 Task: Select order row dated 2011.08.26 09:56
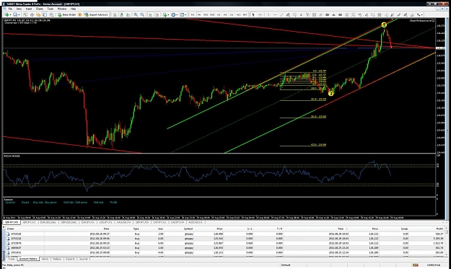pyautogui.click(x=225, y=239)
